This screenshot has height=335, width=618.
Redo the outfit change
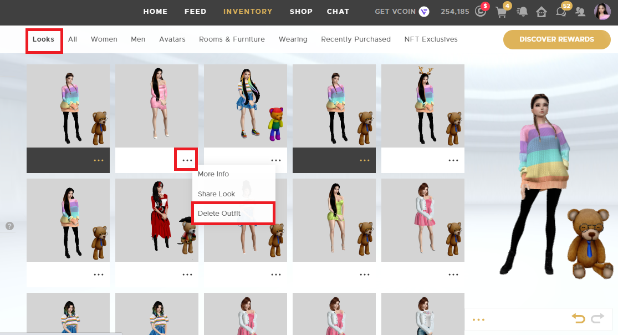(x=597, y=318)
